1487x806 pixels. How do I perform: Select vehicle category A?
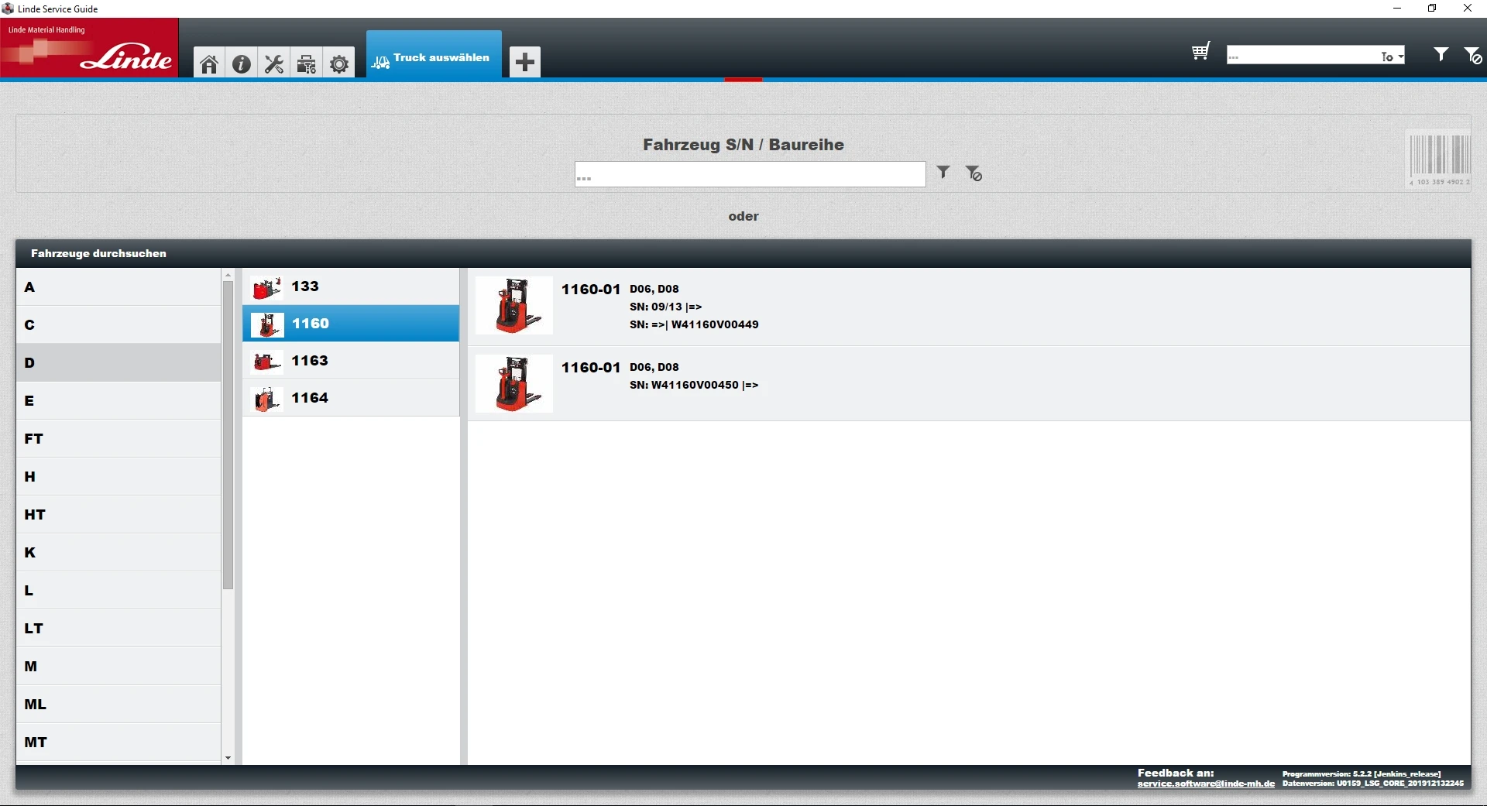tap(118, 287)
